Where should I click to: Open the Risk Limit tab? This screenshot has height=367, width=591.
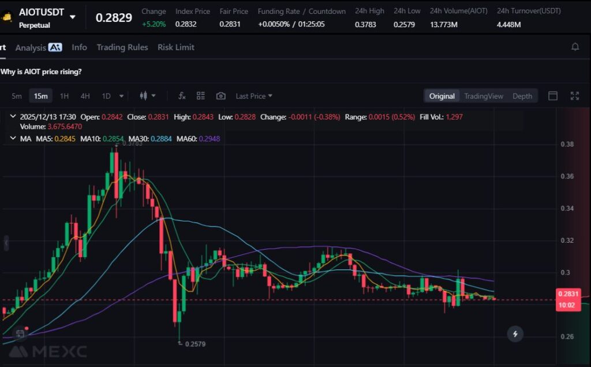[176, 47]
